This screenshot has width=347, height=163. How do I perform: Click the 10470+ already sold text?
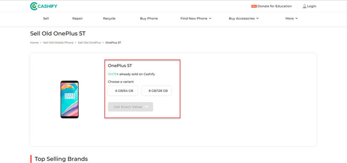coord(131,74)
